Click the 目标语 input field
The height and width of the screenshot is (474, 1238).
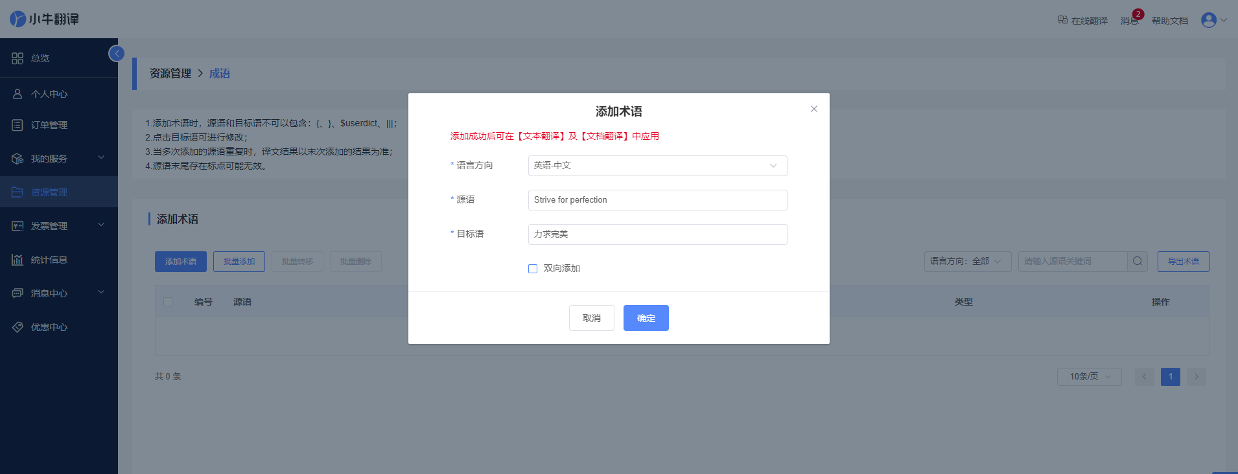[657, 234]
